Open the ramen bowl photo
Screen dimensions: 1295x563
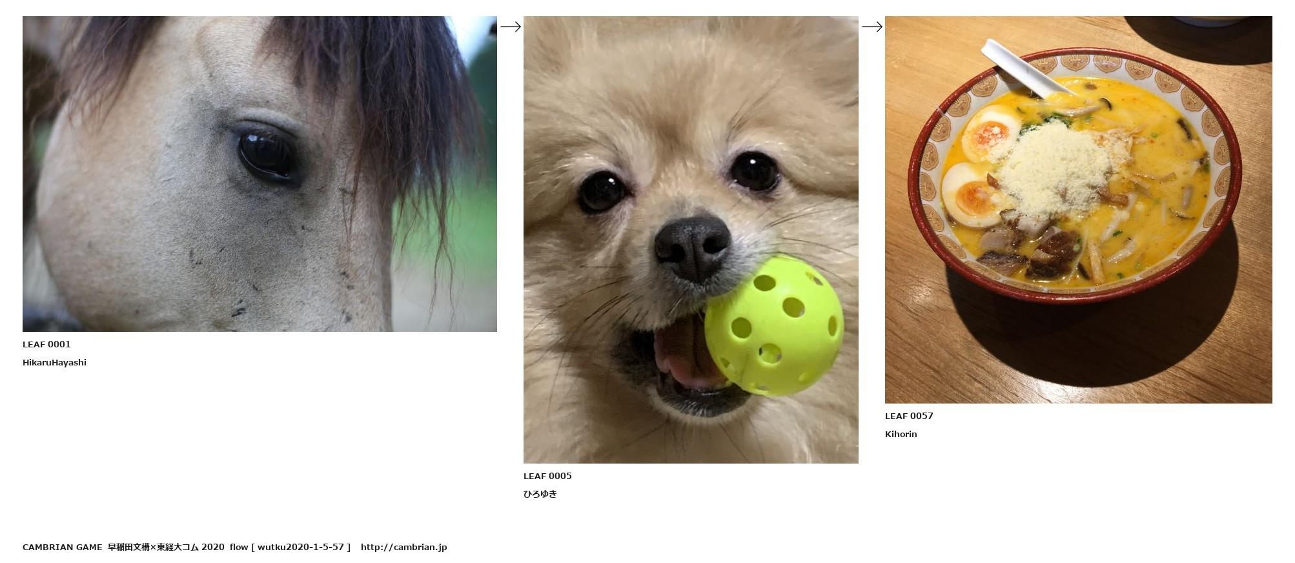(1078, 210)
